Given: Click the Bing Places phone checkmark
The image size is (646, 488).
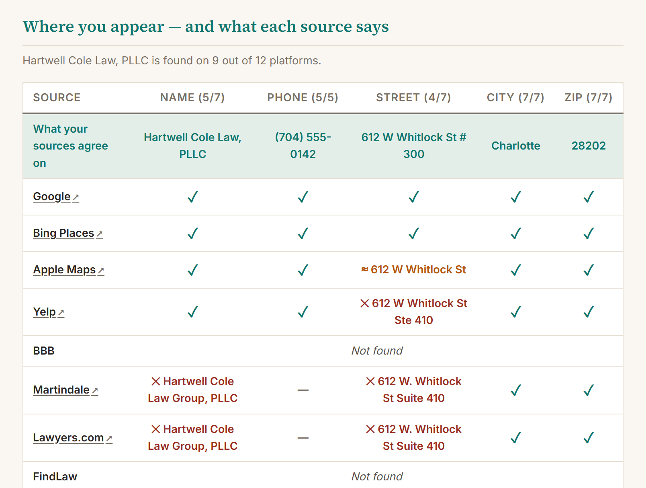Looking at the screenshot, I should pyautogui.click(x=303, y=234).
